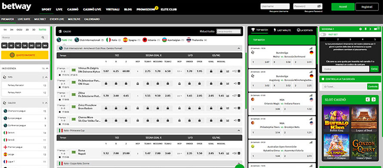Click the Accedi login button
Screen dimensions: 383x168
tap(343, 7)
